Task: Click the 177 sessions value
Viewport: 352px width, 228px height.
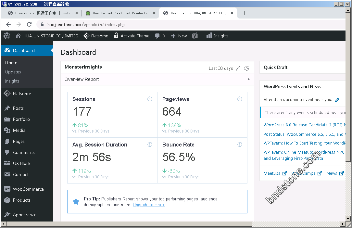Action: [82, 112]
